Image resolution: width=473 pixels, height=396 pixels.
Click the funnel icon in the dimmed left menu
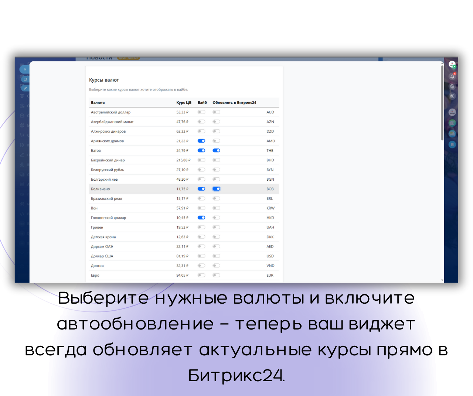[22, 96]
